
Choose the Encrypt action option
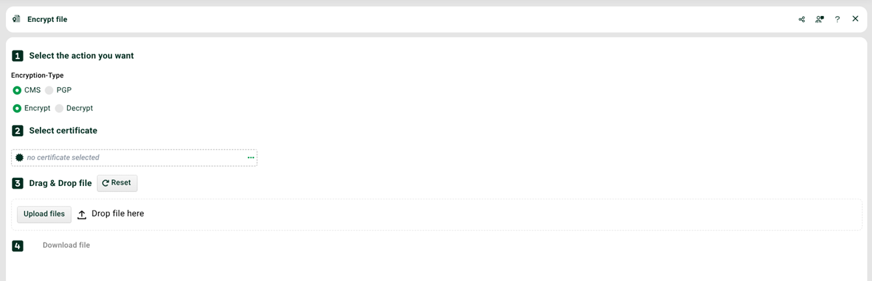tap(31, 108)
